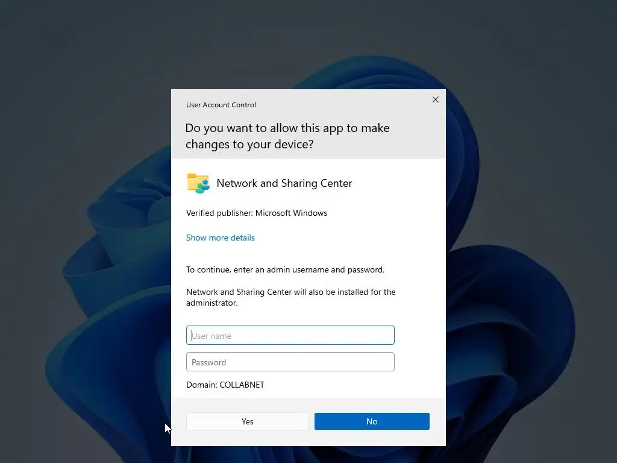This screenshot has height=463, width=617.
Task: Click into the Password field
Action: pos(290,362)
